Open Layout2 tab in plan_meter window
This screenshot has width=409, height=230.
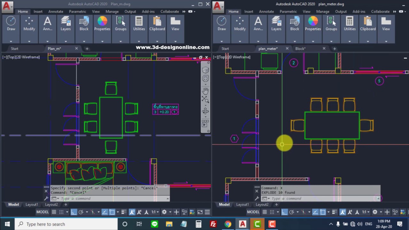tap(262, 204)
